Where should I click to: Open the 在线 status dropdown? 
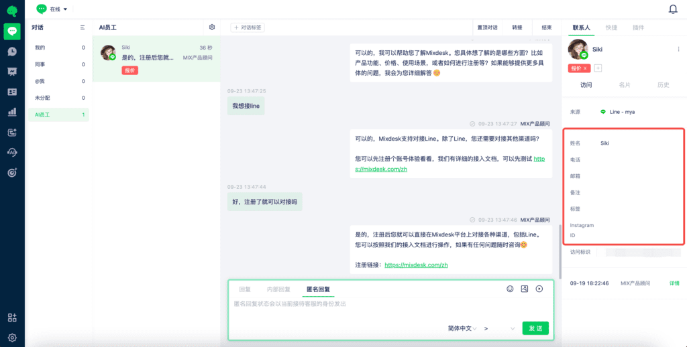[52, 9]
